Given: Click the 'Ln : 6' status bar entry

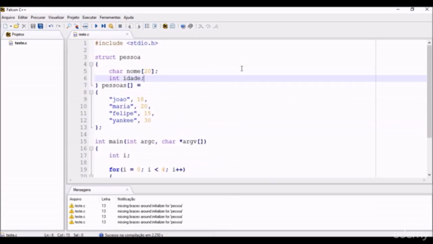Looking at the screenshot, I should click(49, 235).
